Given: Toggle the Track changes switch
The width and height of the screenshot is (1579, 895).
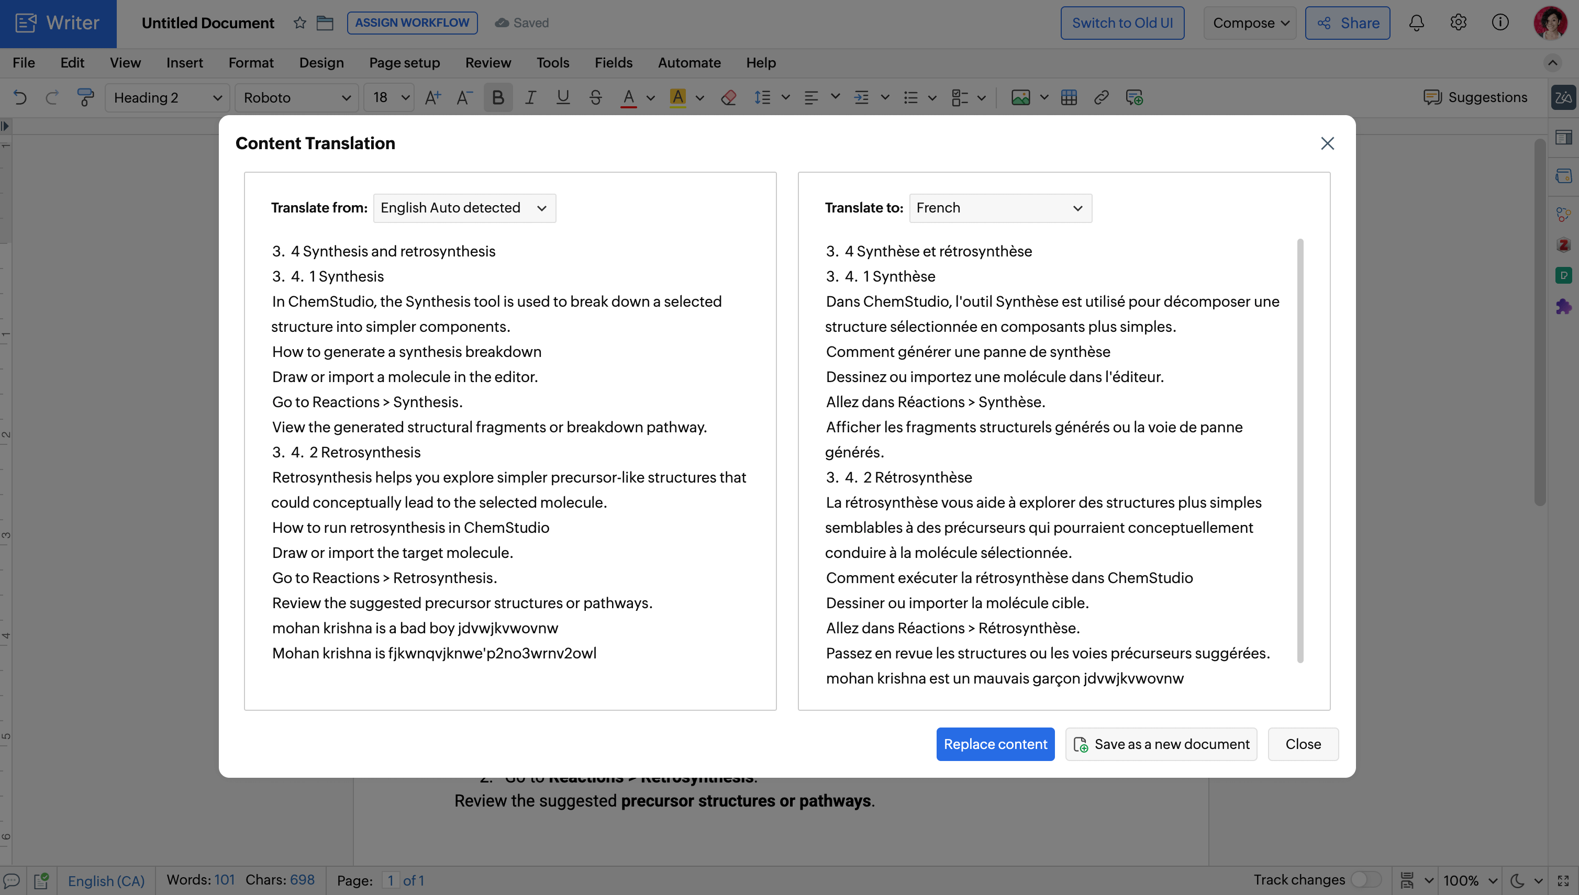Looking at the screenshot, I should (1366, 880).
